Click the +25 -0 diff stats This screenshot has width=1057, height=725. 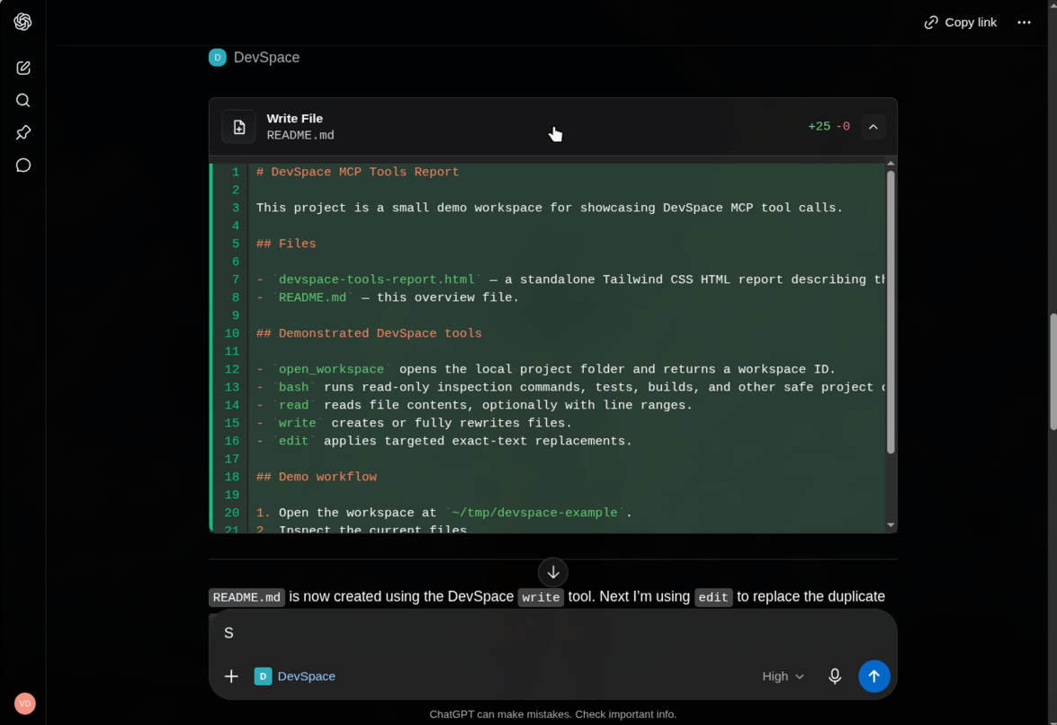pyautogui.click(x=829, y=127)
